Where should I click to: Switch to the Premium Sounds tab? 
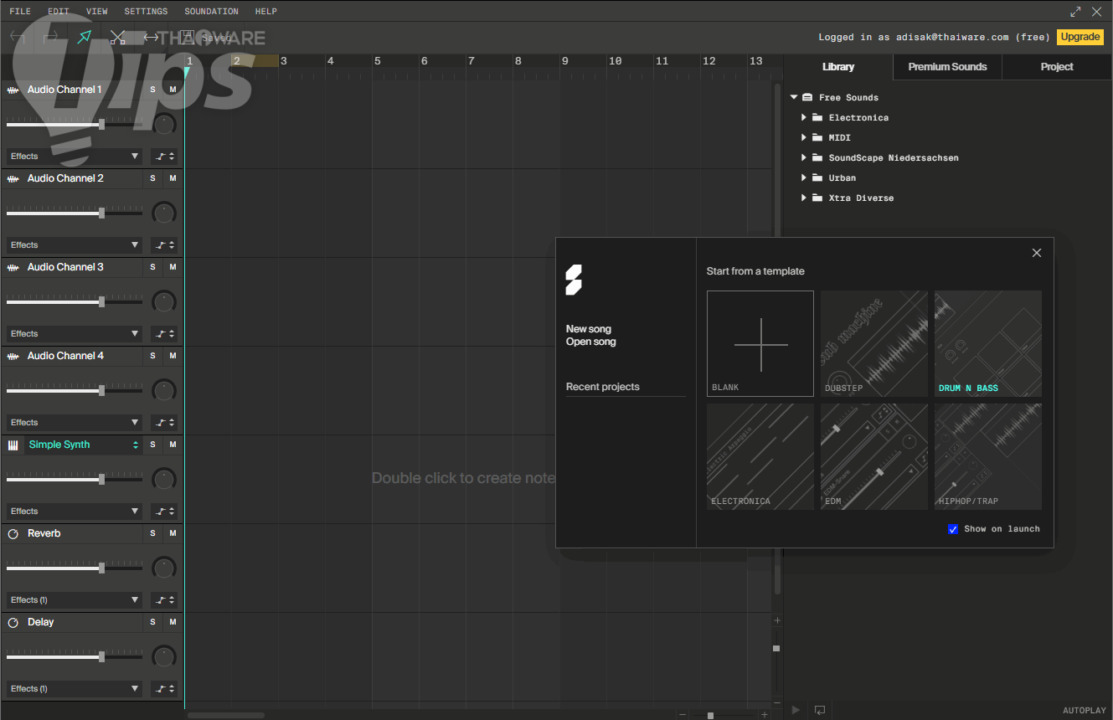[947, 67]
